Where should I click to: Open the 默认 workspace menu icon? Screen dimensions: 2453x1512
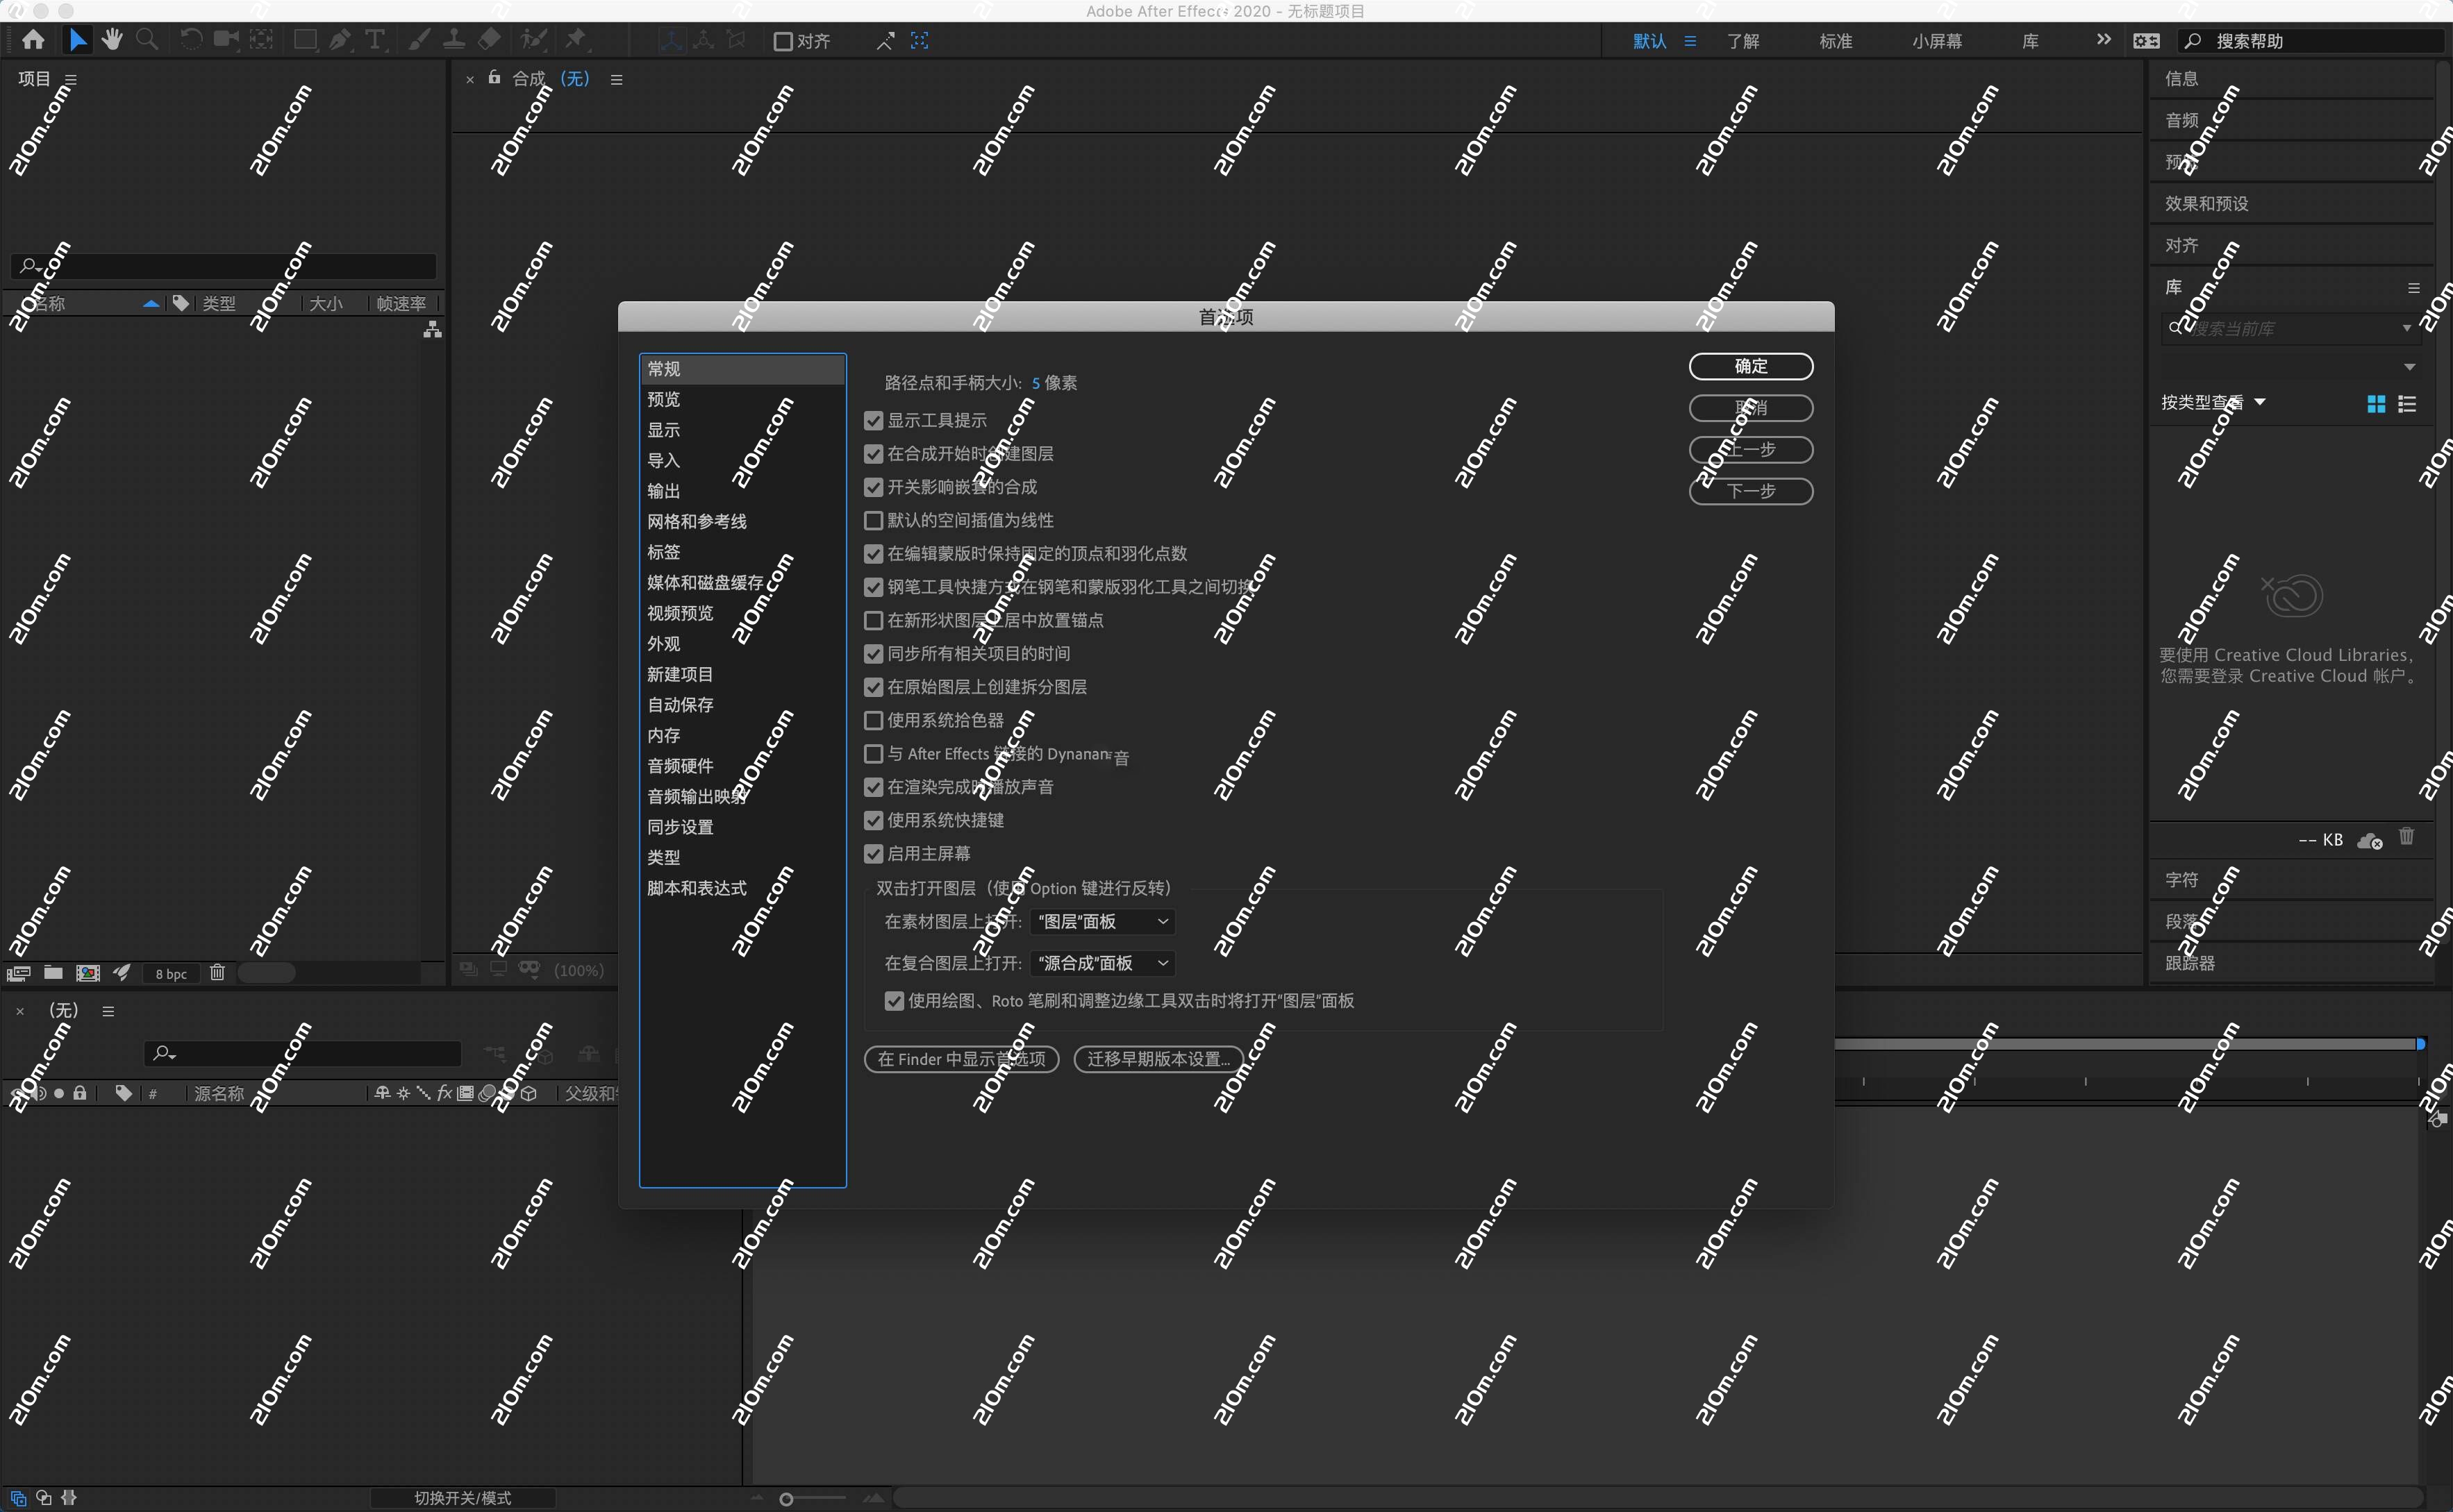pyautogui.click(x=1690, y=41)
